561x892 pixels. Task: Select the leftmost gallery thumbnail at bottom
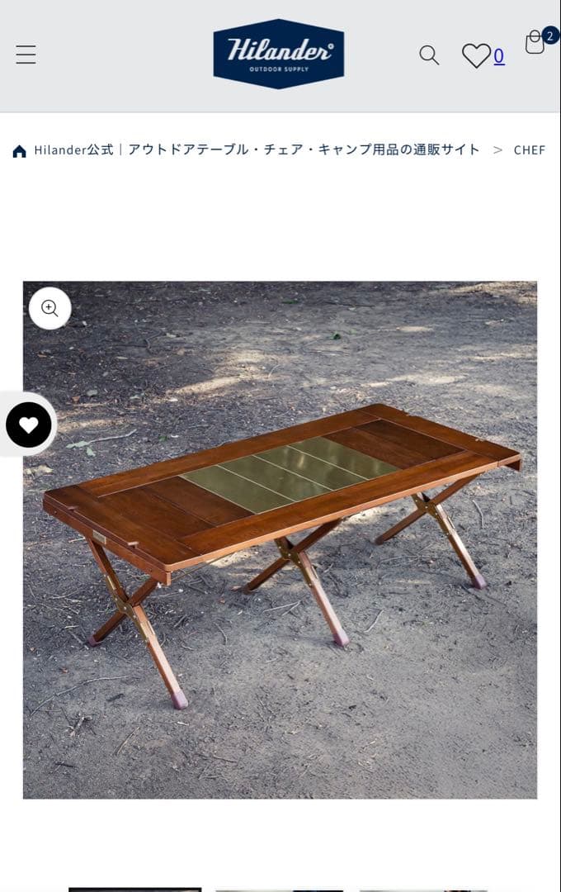click(134, 890)
